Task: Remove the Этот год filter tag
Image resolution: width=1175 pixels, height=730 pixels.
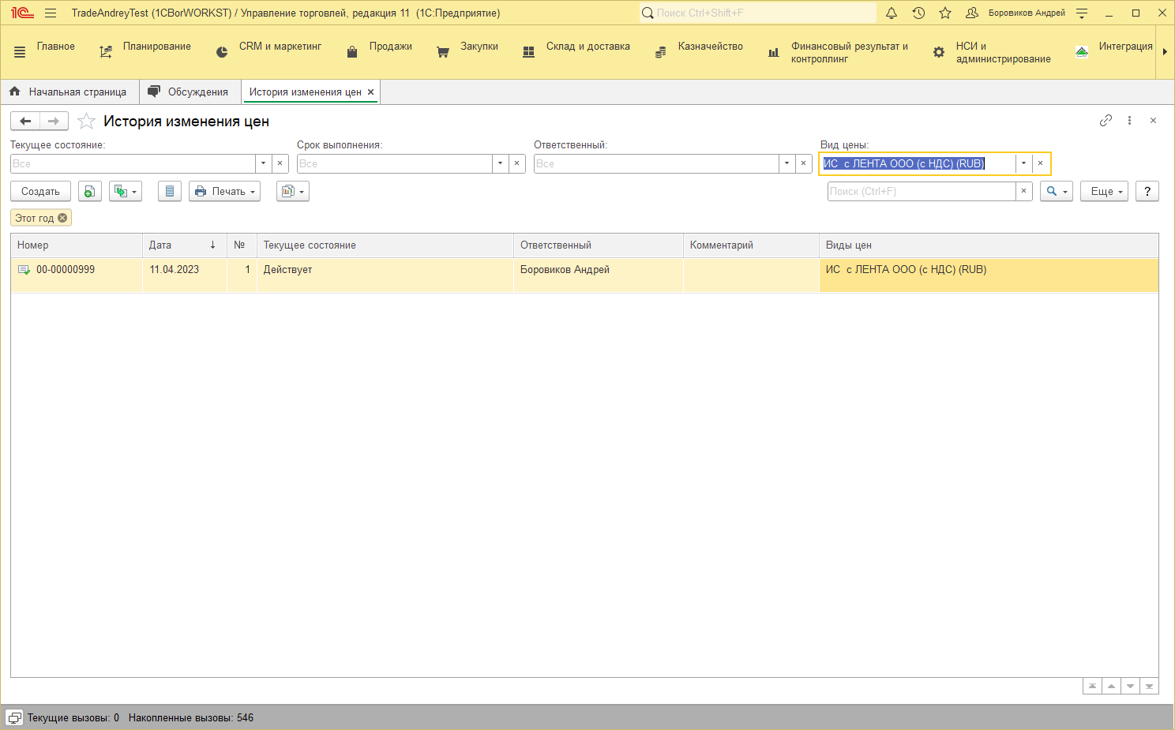Action: (62, 218)
